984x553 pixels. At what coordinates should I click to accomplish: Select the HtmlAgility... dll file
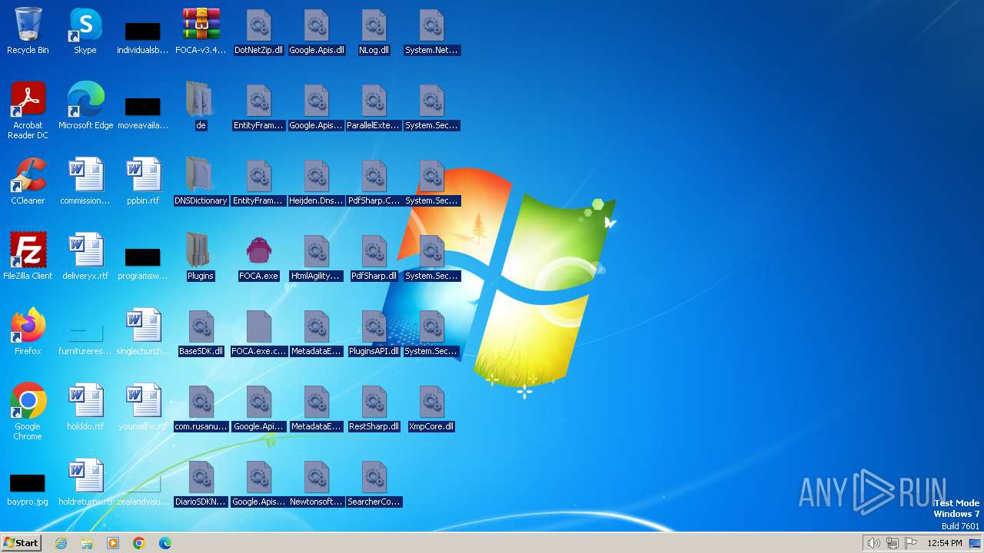pos(316,257)
